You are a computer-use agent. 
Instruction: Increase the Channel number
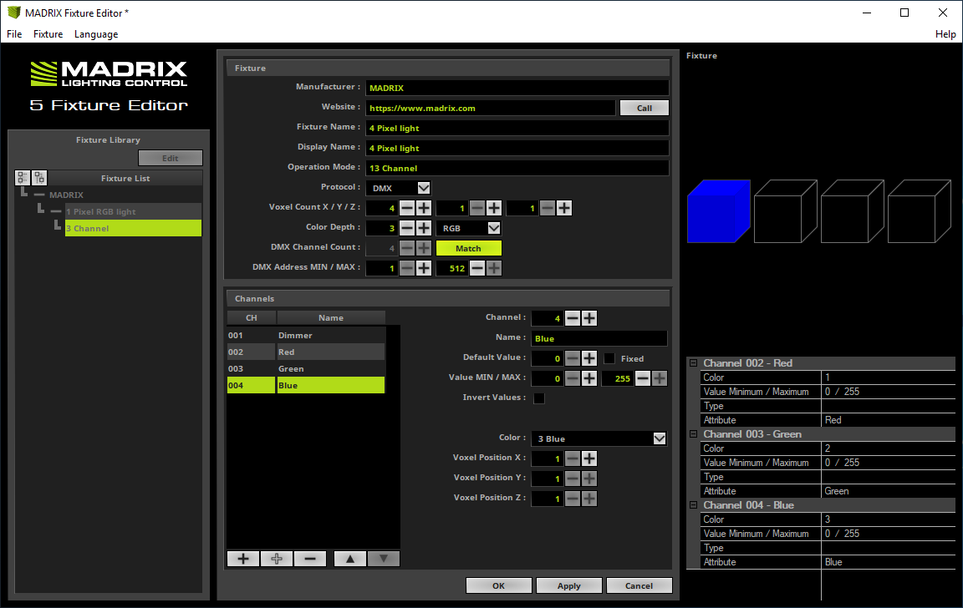click(589, 318)
